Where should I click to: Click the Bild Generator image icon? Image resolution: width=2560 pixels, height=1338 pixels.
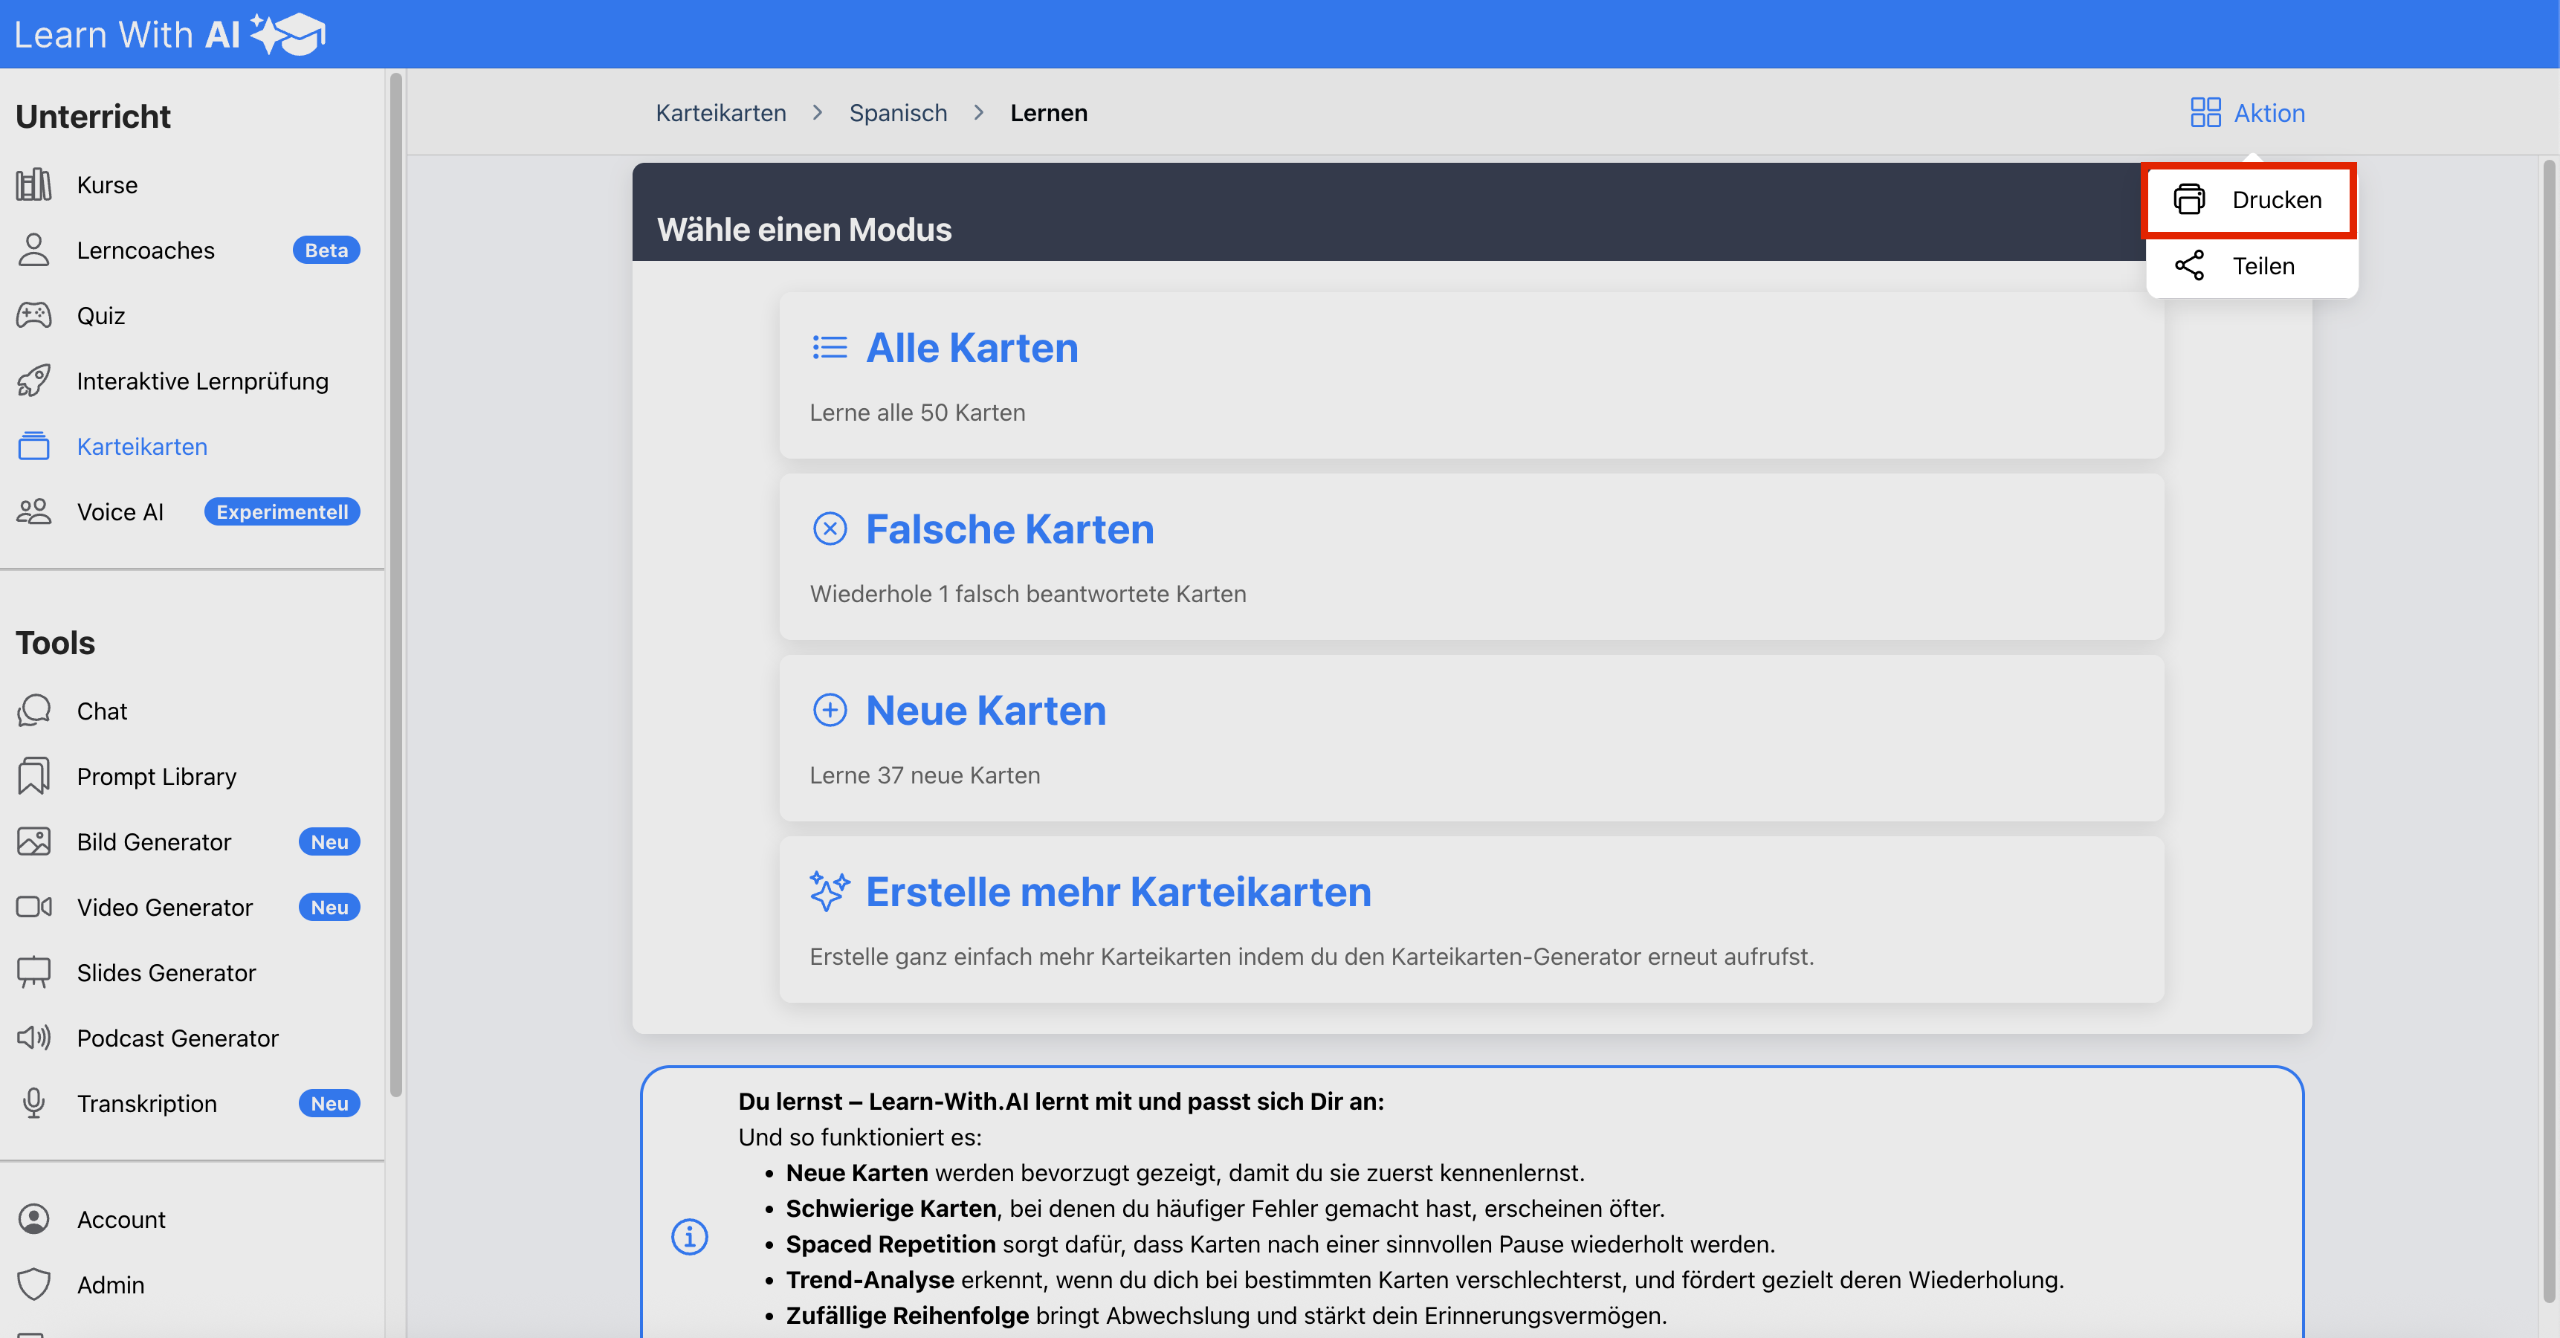(x=33, y=842)
